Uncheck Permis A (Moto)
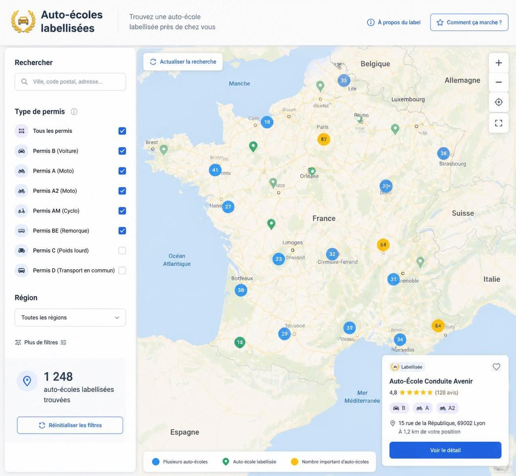Screen dimensions: 516x476 122,171
